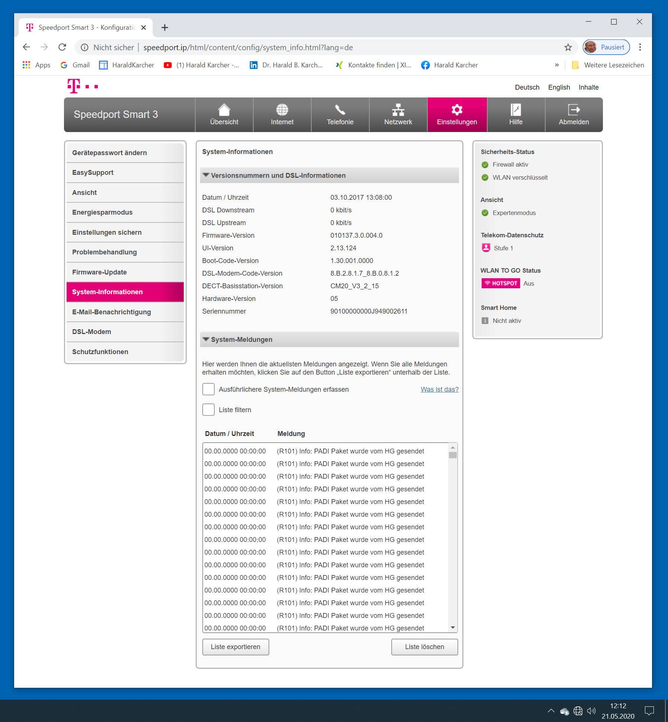Switch language to English

click(x=559, y=87)
